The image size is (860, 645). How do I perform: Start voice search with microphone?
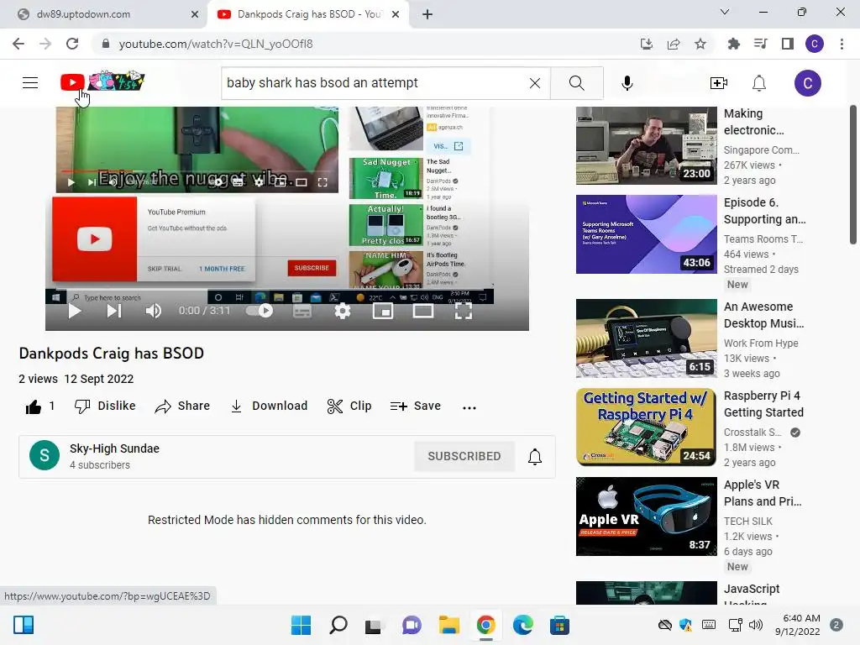tap(627, 83)
